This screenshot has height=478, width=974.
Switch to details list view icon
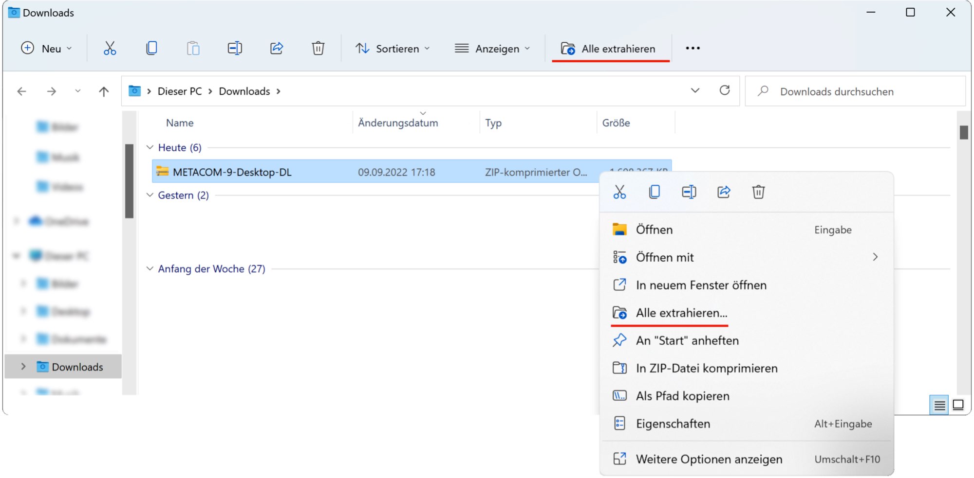tap(939, 405)
